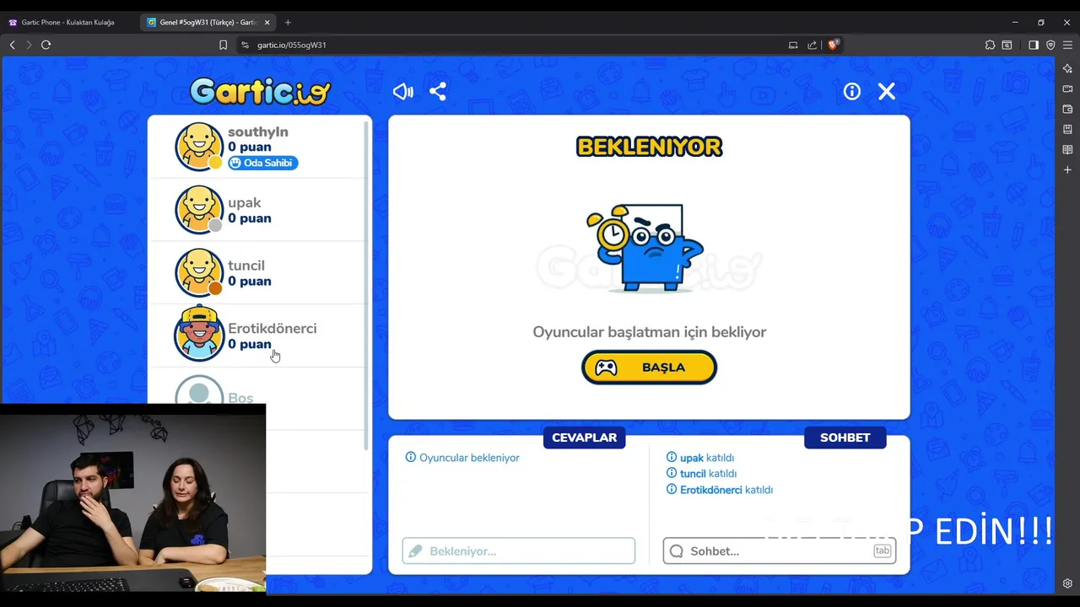Click the Gartic.io logo

tap(261, 91)
